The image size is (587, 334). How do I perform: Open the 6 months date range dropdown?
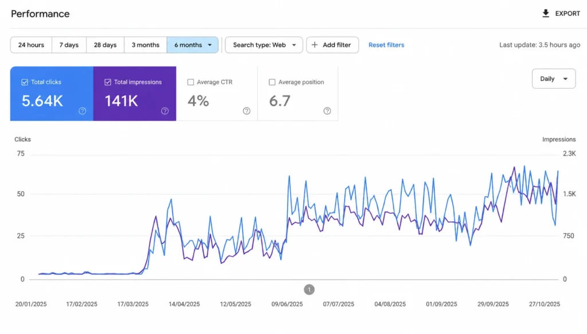[193, 45]
